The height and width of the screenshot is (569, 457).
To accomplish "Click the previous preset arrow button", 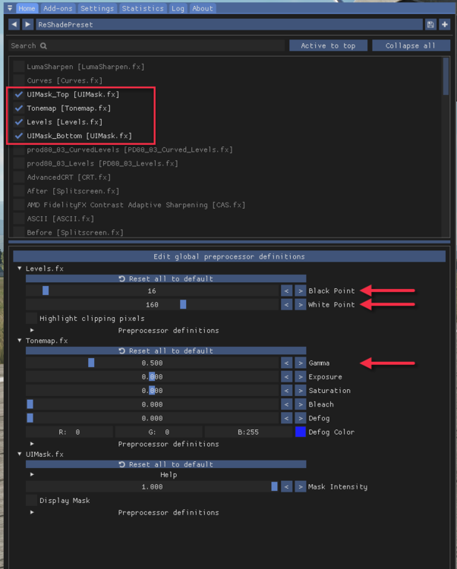I will pyautogui.click(x=14, y=24).
